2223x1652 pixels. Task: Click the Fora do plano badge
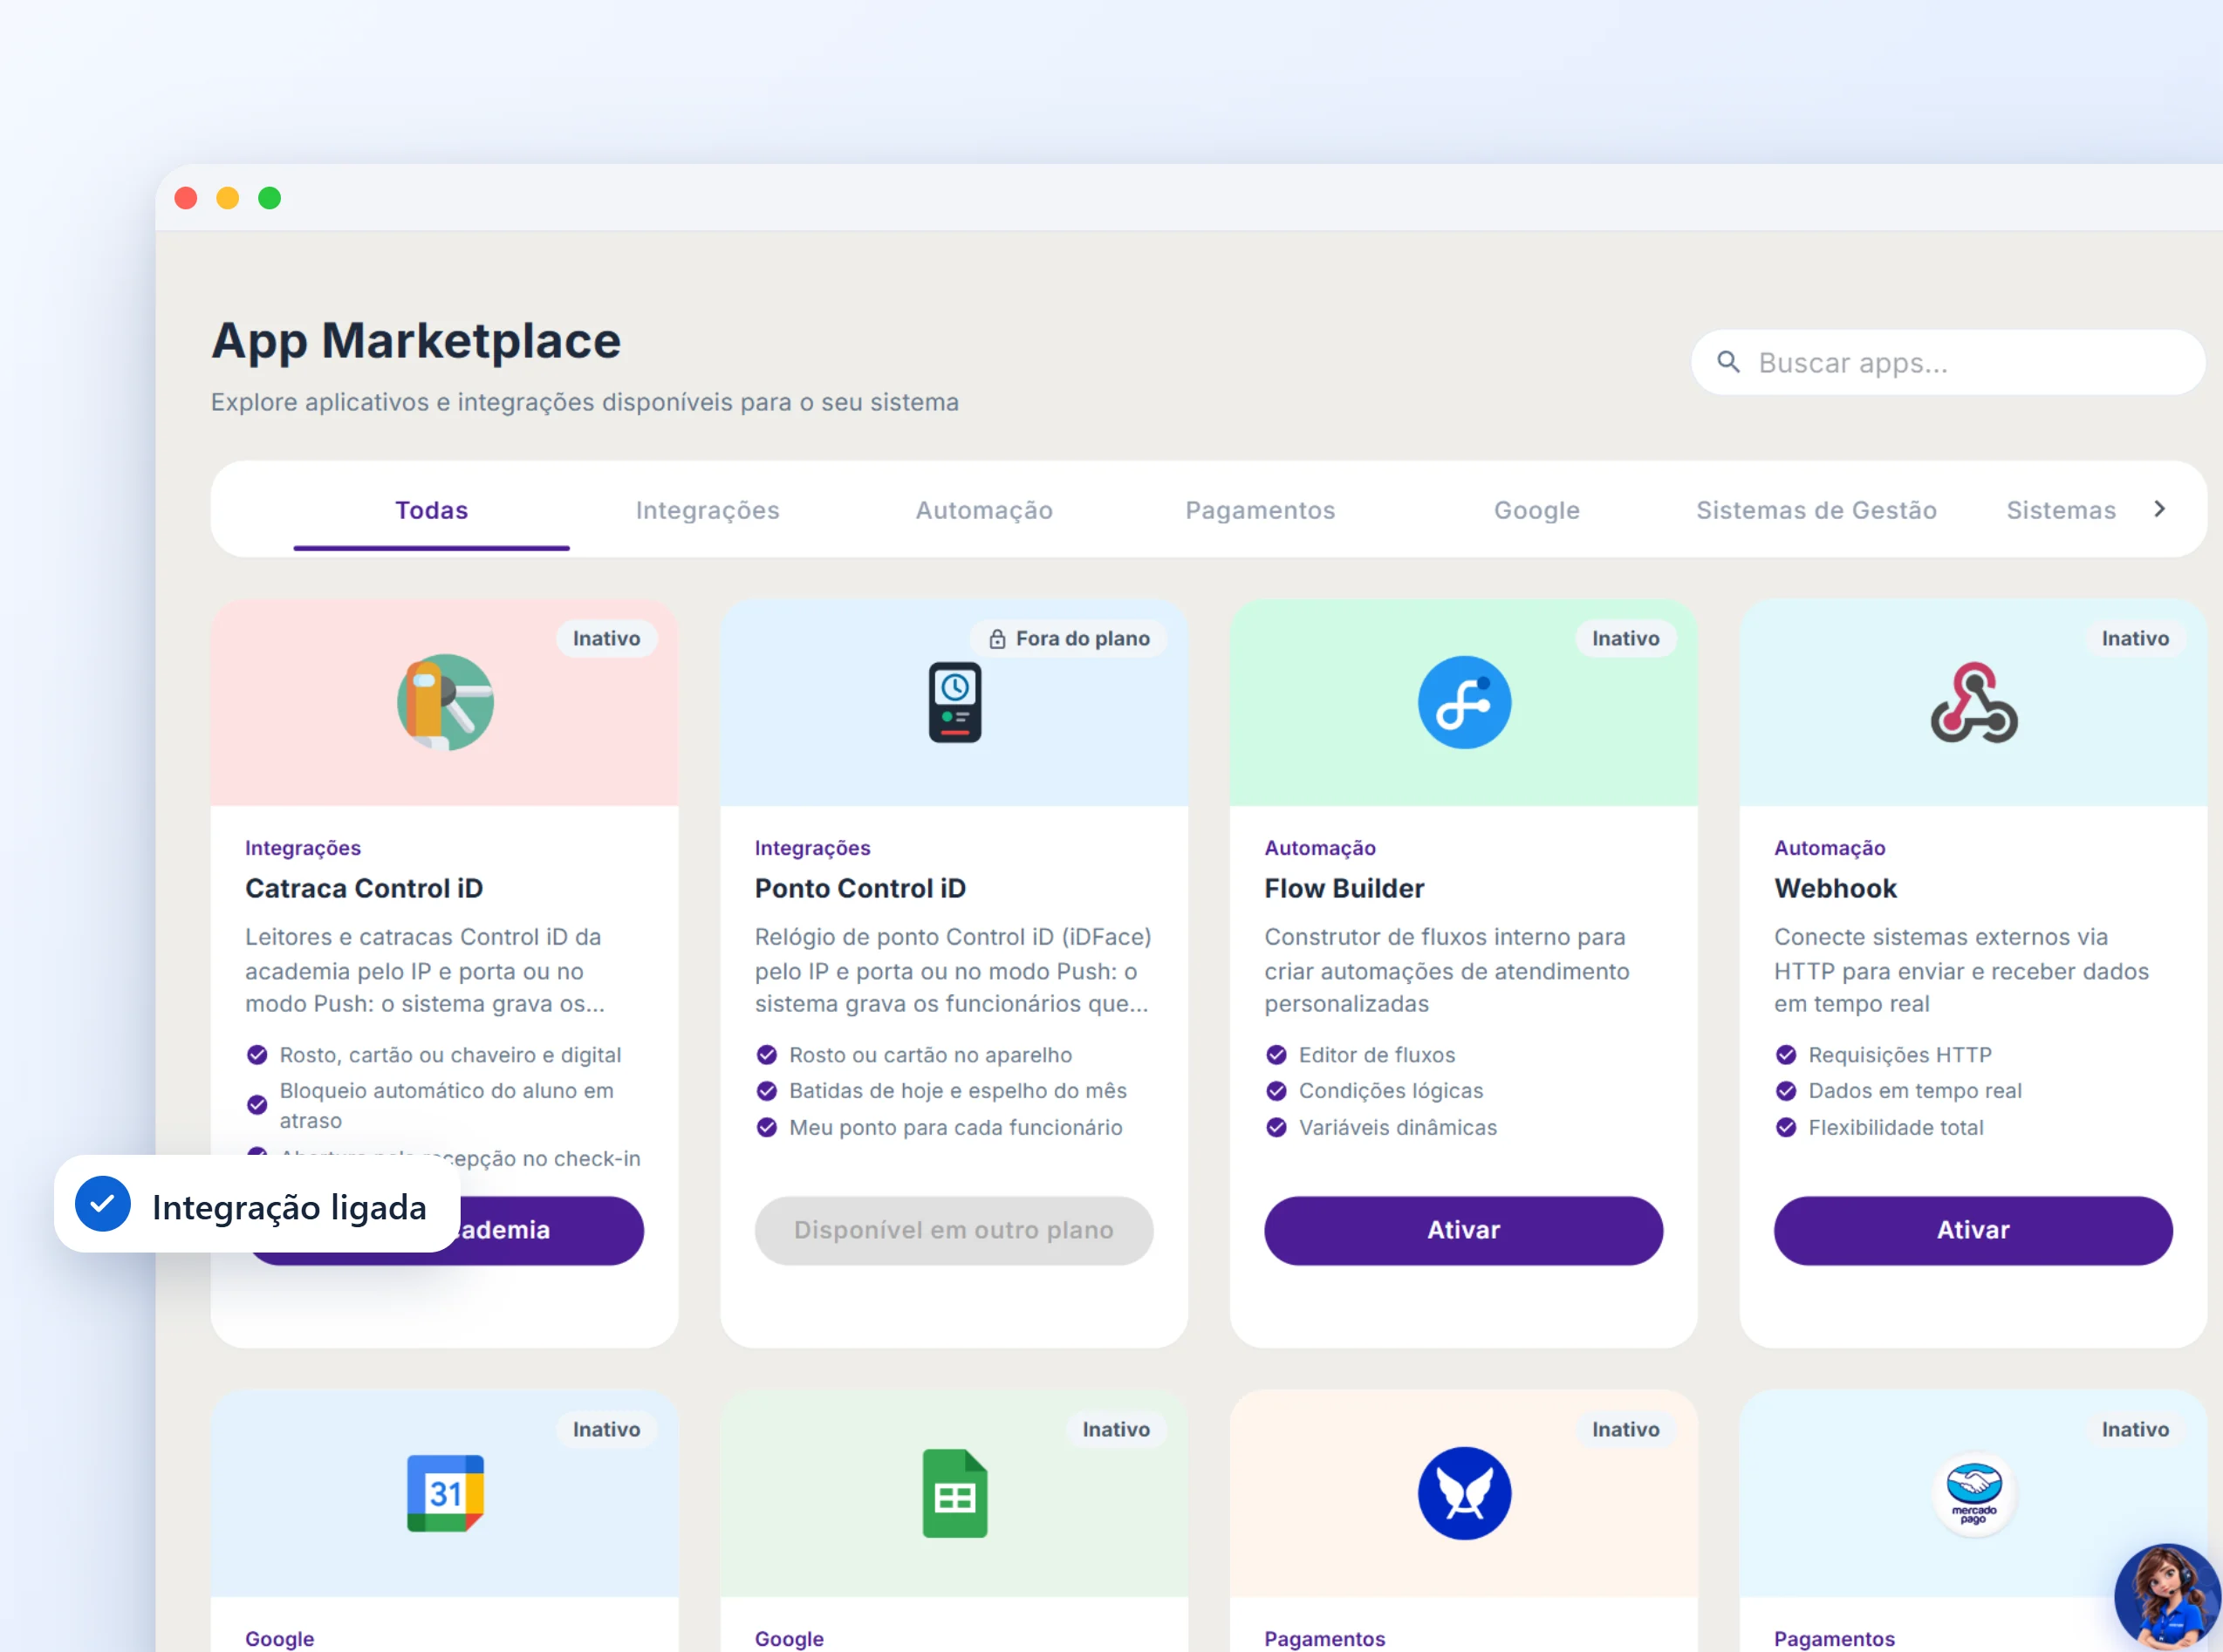pos(1068,639)
